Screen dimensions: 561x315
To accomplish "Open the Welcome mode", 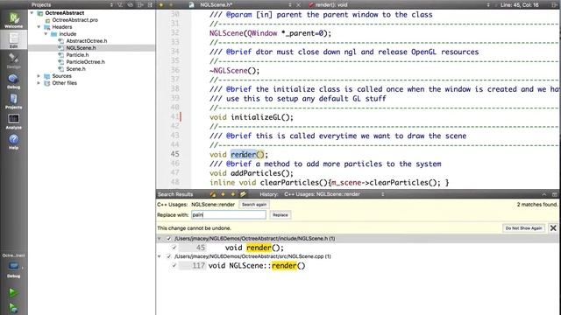I will 14,19.
